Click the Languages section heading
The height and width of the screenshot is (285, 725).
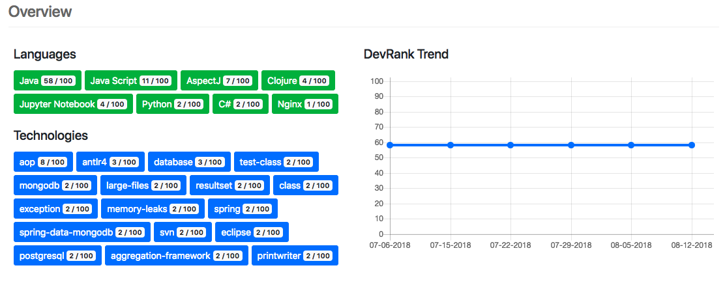[45, 54]
